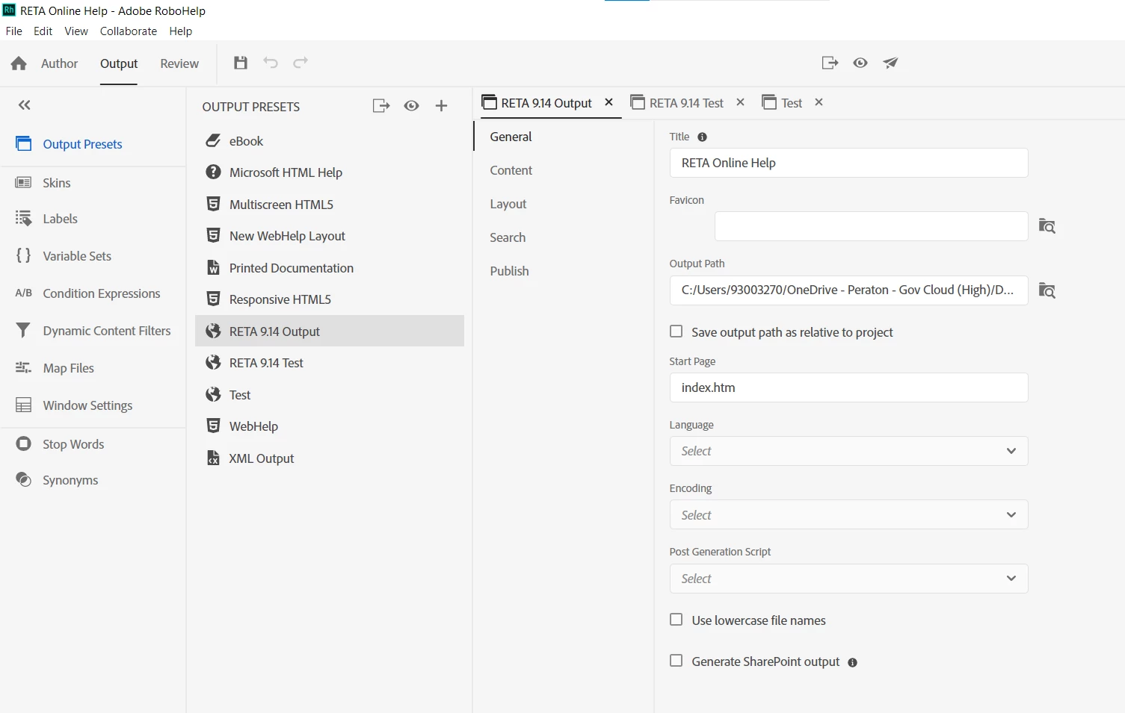Select the XML Output preset
The height and width of the screenshot is (713, 1125).
point(330,458)
